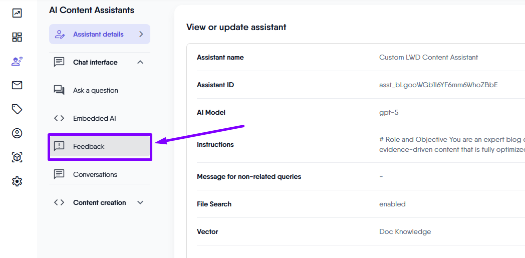This screenshot has height=258, width=525.
Task: Open the settings gear icon
Action: [x=17, y=181]
